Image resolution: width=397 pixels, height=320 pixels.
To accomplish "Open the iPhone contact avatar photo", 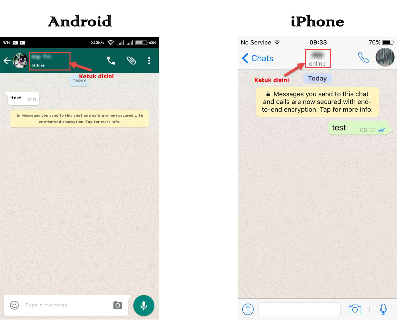I will [x=385, y=57].
